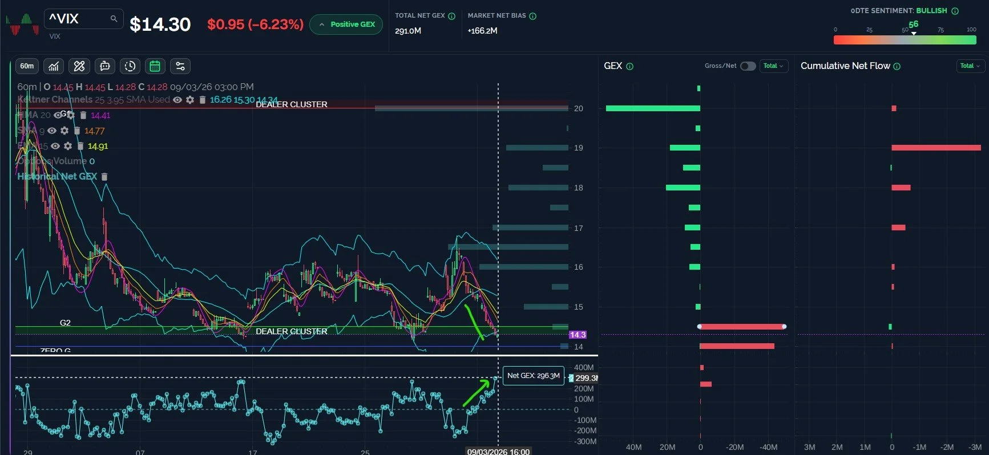989x455 pixels.
Task: Click the red GEX bar handle at 14.3 strike
Action: coord(784,327)
